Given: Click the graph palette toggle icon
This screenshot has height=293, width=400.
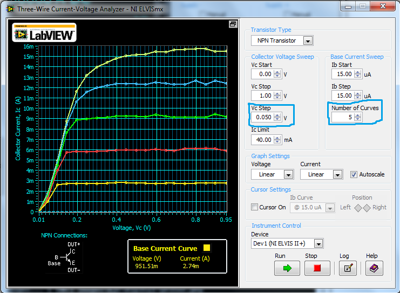Looking at the screenshot, I should [233, 24].
